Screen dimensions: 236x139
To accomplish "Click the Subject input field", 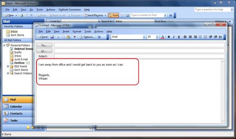I will click(139, 56).
